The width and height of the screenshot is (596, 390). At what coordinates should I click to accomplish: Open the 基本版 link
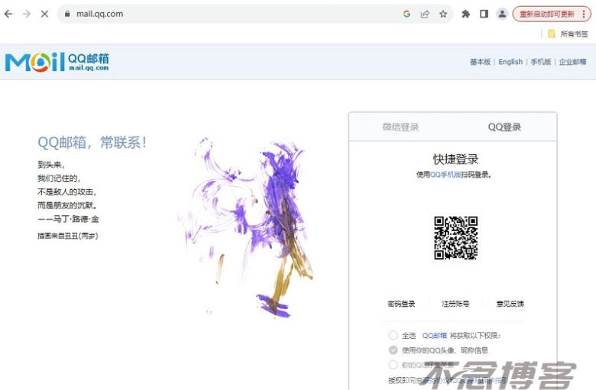click(x=480, y=62)
